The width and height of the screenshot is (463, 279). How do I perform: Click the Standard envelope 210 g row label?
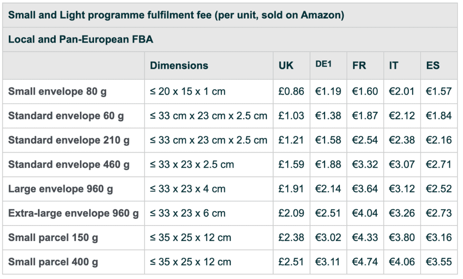coord(69,140)
